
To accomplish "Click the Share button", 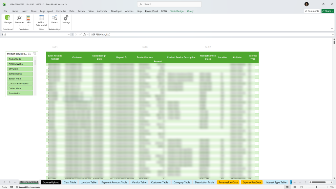I will coord(328,11).
